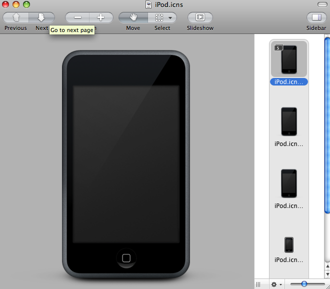330x289 pixels.
Task: Zoom in with the plus button
Action: click(101, 17)
